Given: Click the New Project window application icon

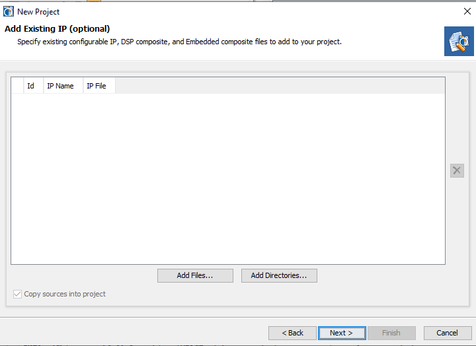Looking at the screenshot, I should [x=9, y=11].
